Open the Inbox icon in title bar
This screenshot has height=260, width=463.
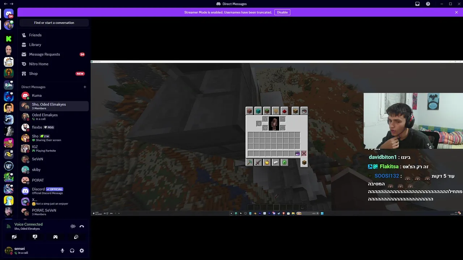pos(417,4)
